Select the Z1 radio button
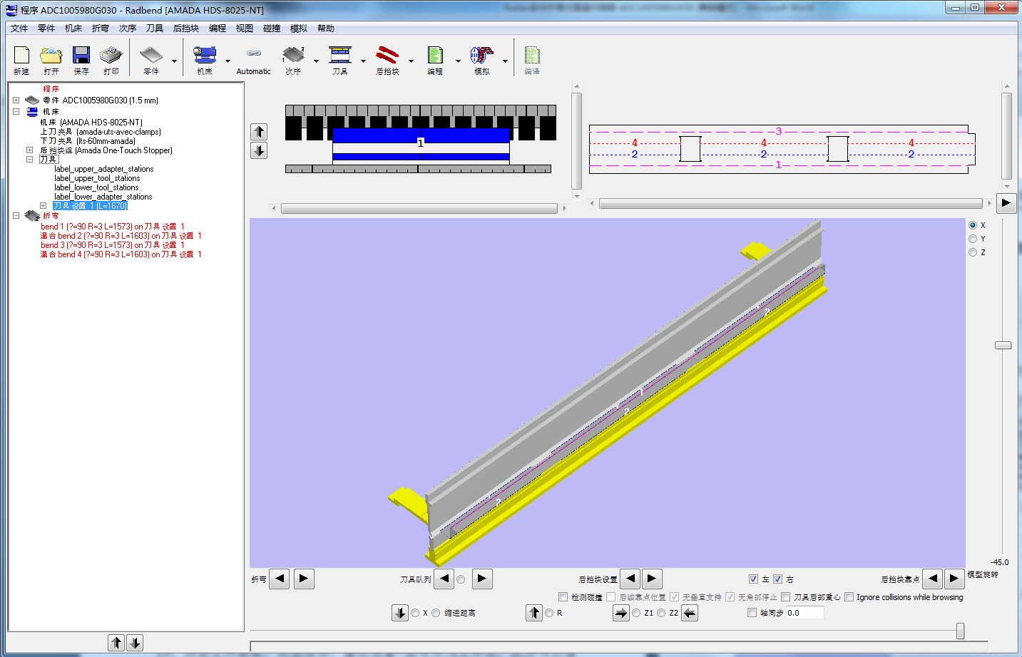 click(x=636, y=613)
